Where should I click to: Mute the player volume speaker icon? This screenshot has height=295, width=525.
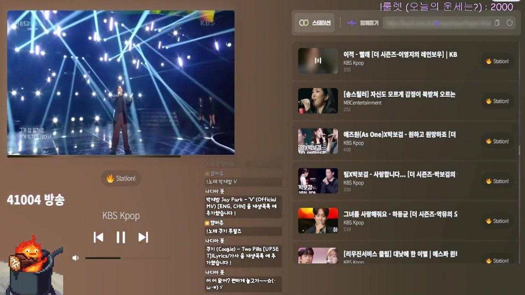[75, 258]
